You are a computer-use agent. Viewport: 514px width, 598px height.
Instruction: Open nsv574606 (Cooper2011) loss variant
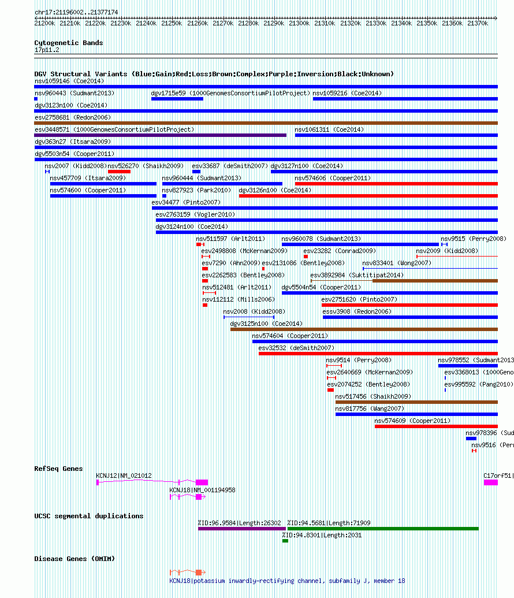[333, 179]
